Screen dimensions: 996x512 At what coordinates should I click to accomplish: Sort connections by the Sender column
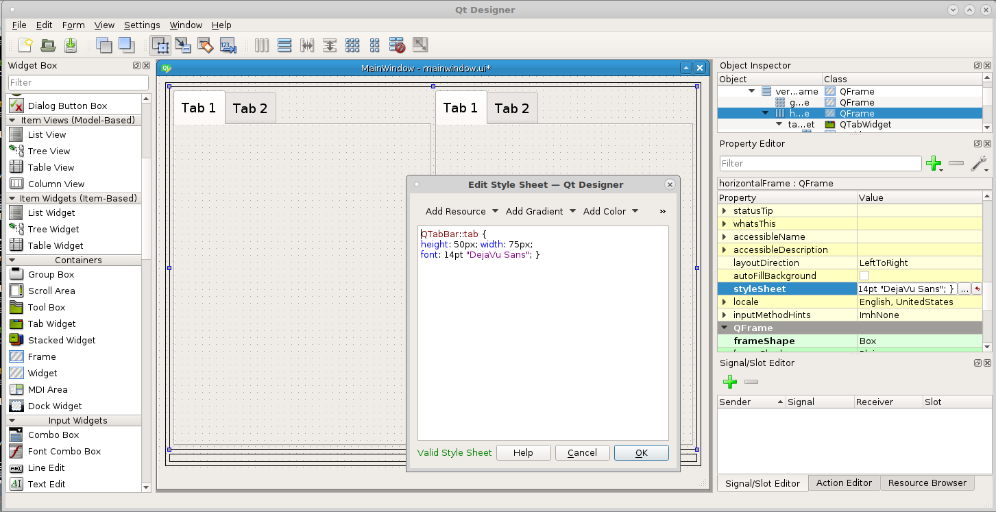pyautogui.click(x=751, y=402)
